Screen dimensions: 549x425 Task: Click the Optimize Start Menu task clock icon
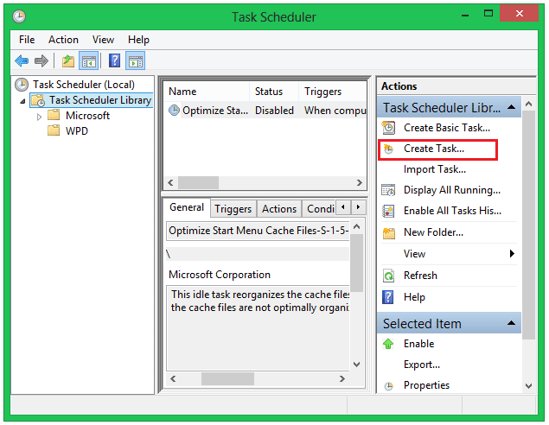point(174,110)
